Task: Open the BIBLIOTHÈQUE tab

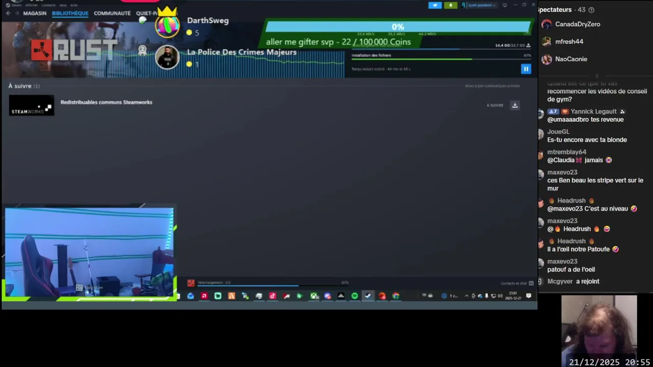Action: (70, 13)
